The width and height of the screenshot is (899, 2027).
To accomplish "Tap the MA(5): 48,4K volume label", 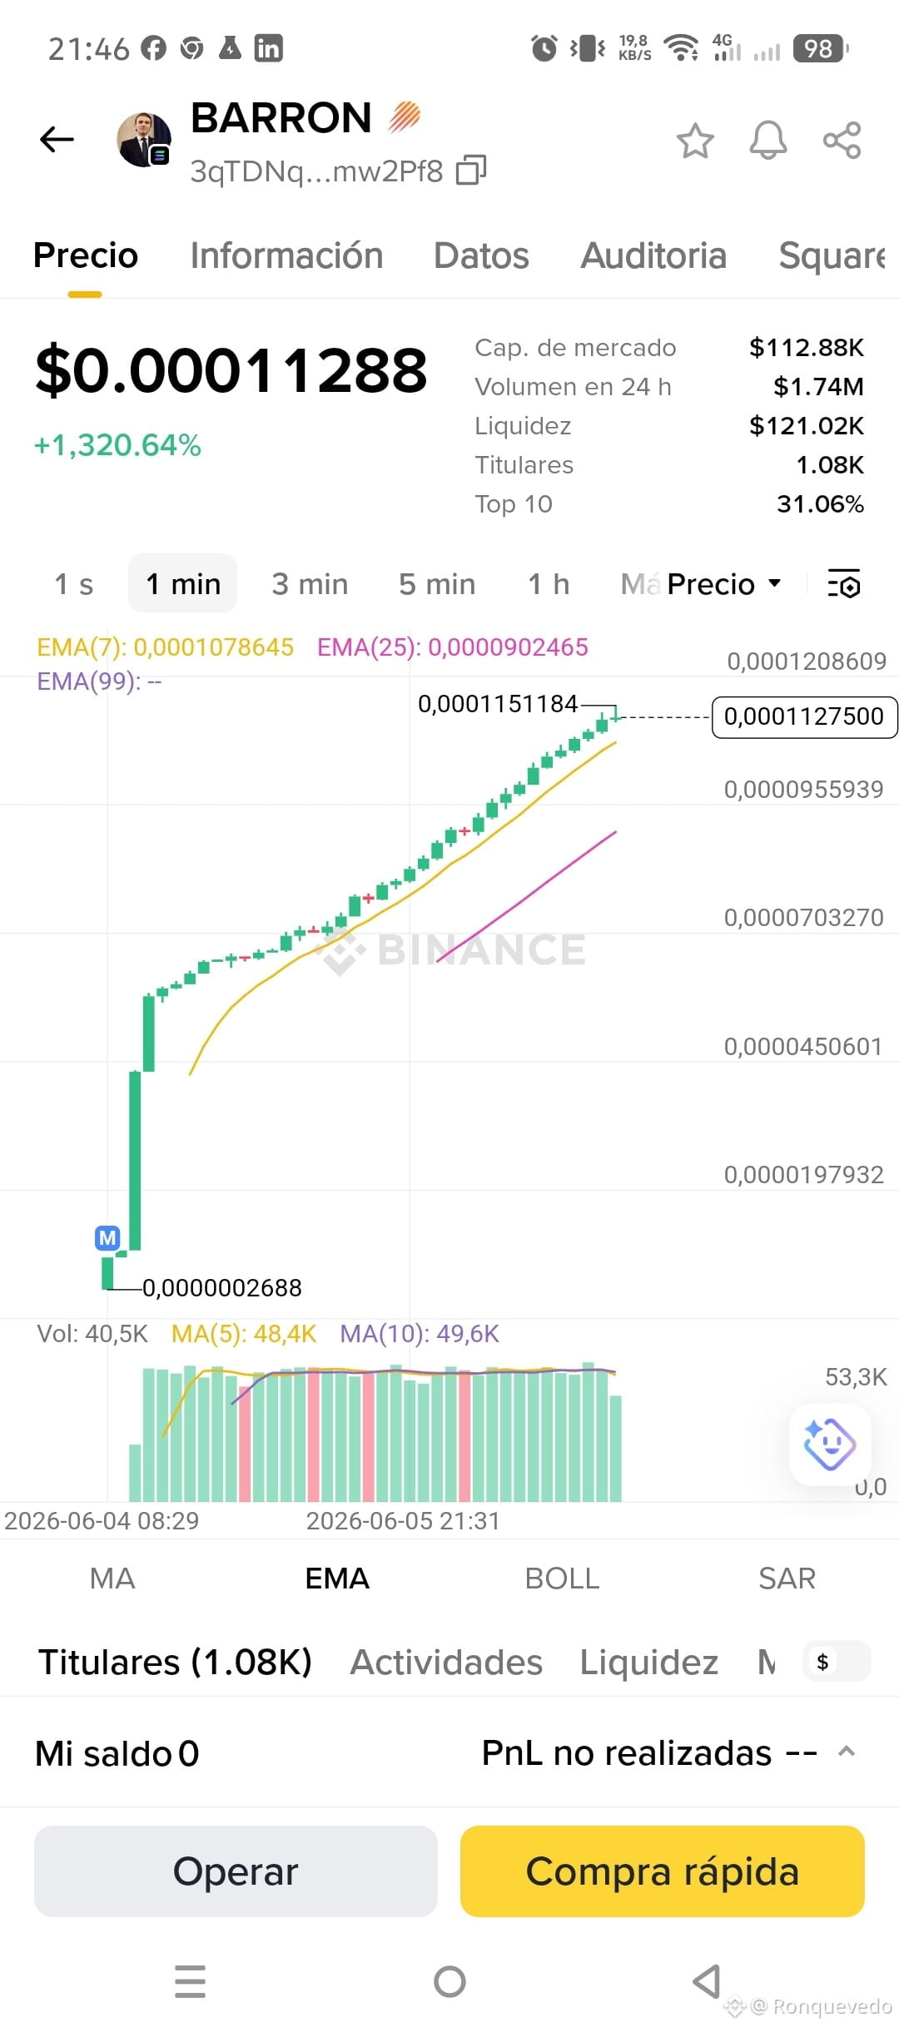I will pos(244,1334).
